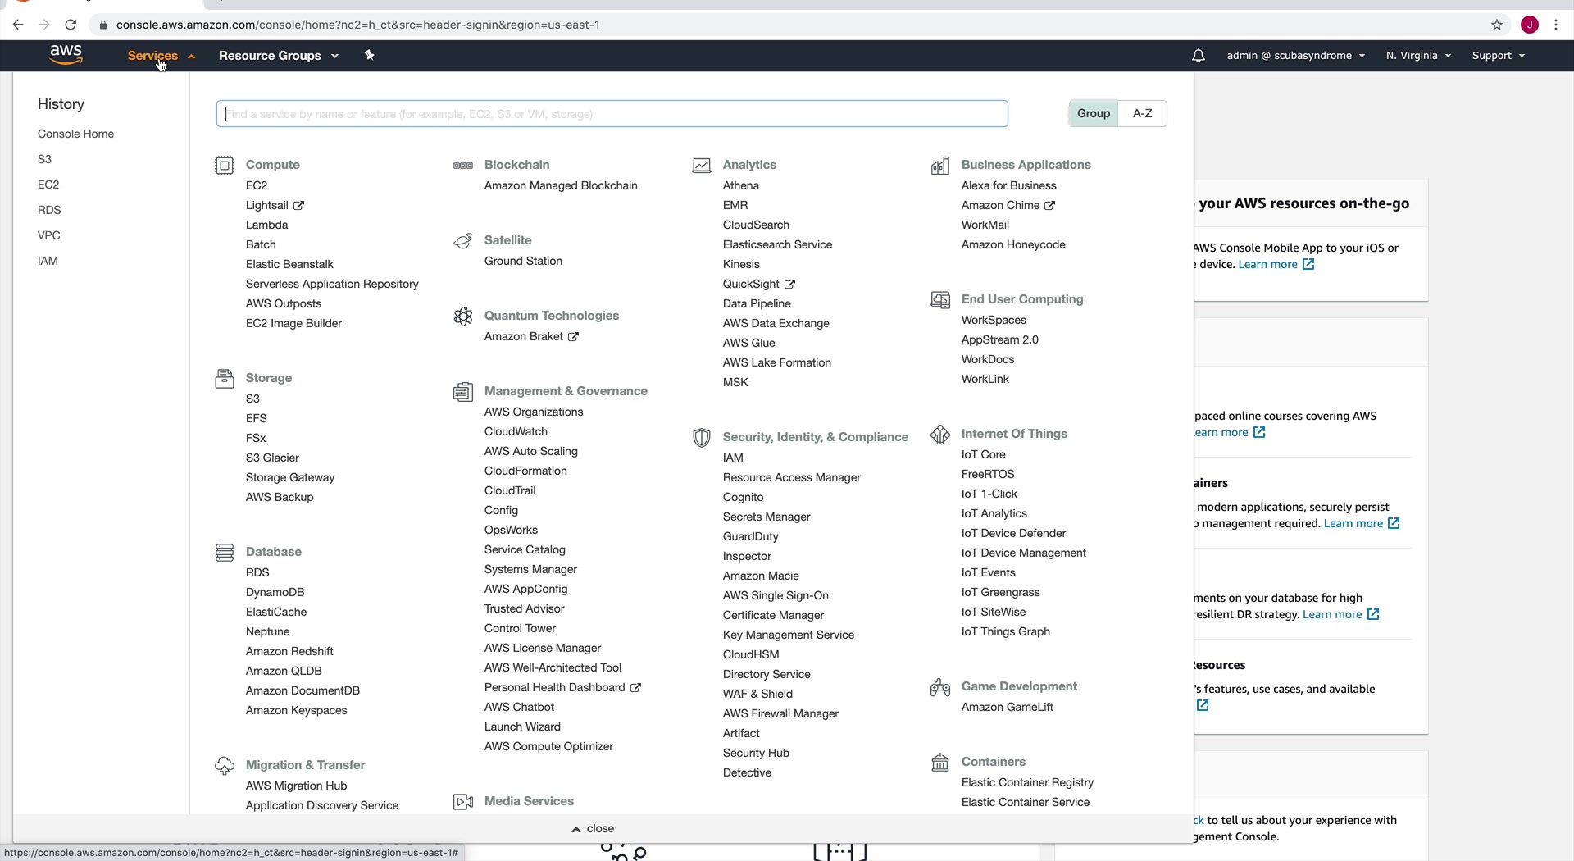
Task: Click the AWS logo home icon
Action: 66,55
